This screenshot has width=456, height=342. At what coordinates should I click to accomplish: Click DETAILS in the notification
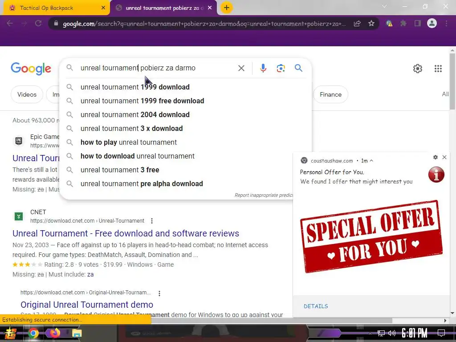click(316, 306)
